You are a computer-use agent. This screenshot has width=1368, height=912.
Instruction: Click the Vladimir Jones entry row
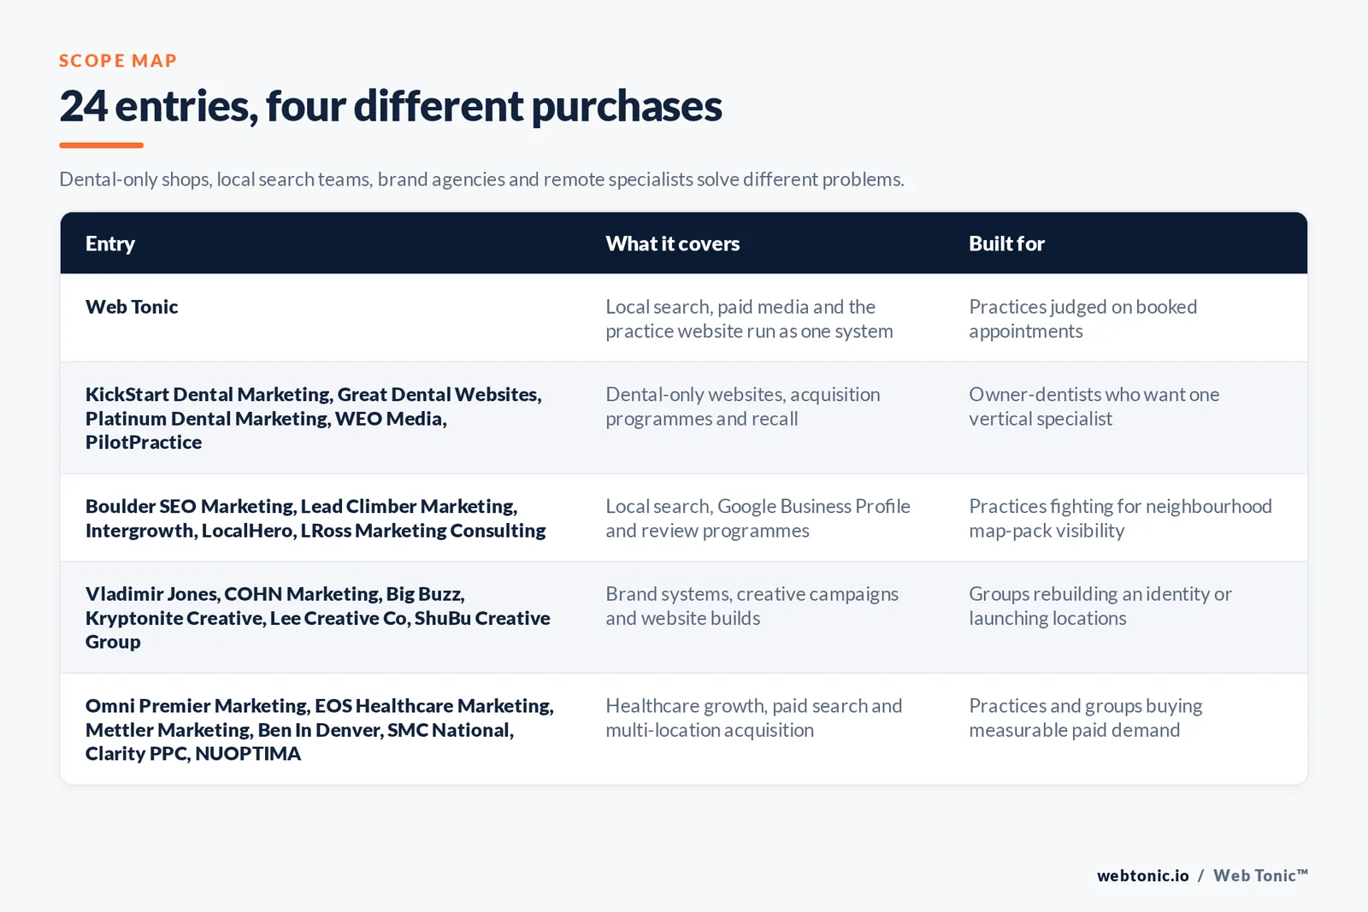(683, 617)
